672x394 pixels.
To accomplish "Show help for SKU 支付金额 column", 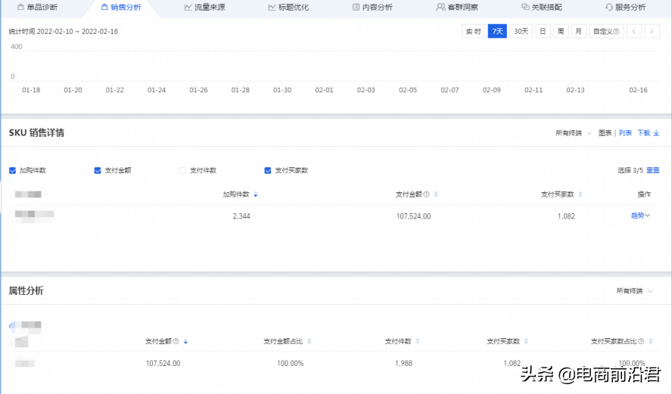I will click(x=426, y=194).
